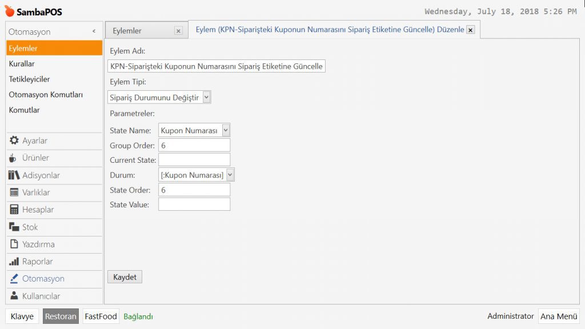Click the Ana Menü button
This screenshot has height=329, width=585.
(x=559, y=316)
